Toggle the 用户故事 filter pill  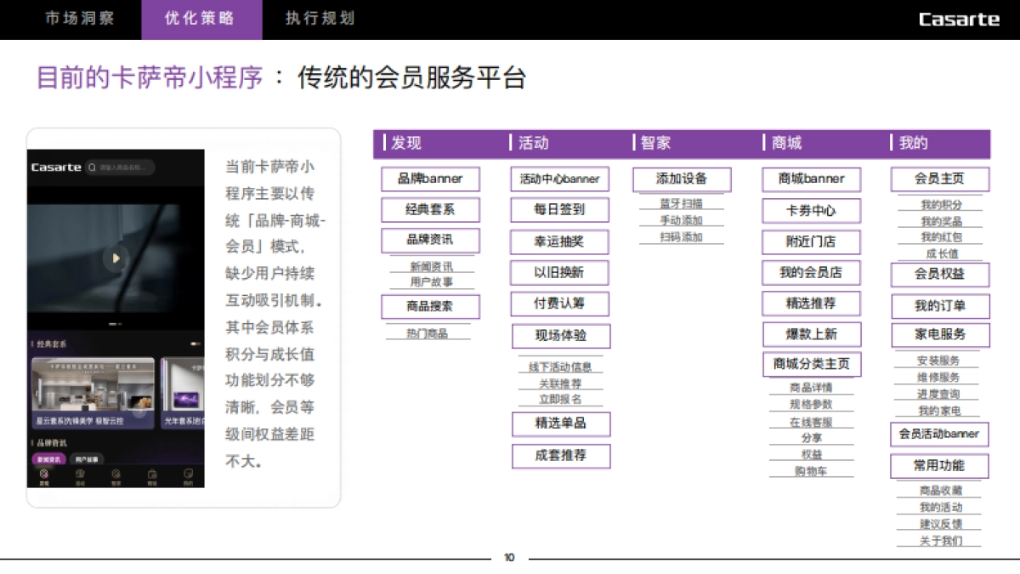point(87,457)
